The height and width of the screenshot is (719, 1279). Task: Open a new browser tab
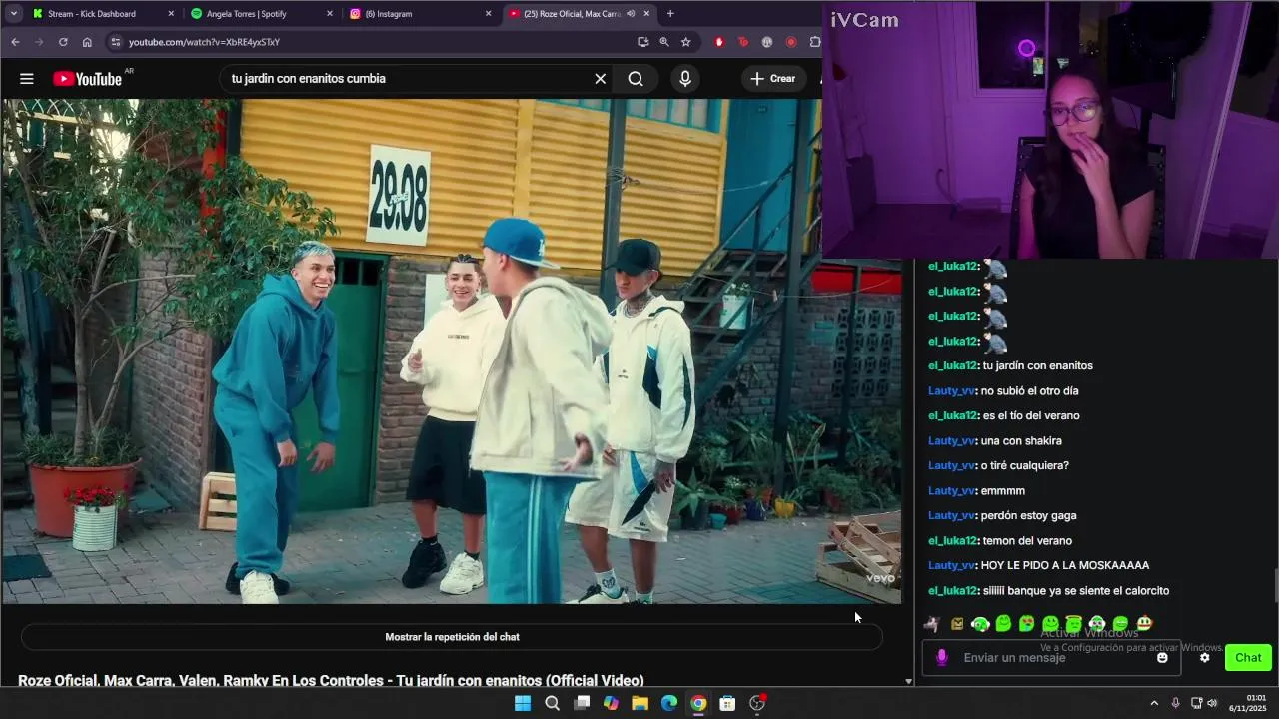pos(670,14)
